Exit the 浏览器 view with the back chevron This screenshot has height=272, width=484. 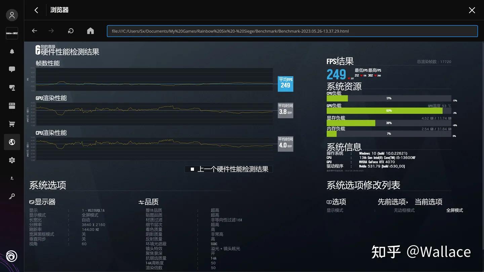pos(36,10)
